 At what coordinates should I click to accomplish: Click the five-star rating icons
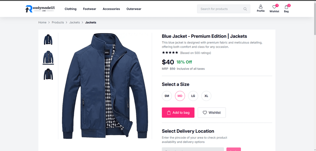[170, 53]
